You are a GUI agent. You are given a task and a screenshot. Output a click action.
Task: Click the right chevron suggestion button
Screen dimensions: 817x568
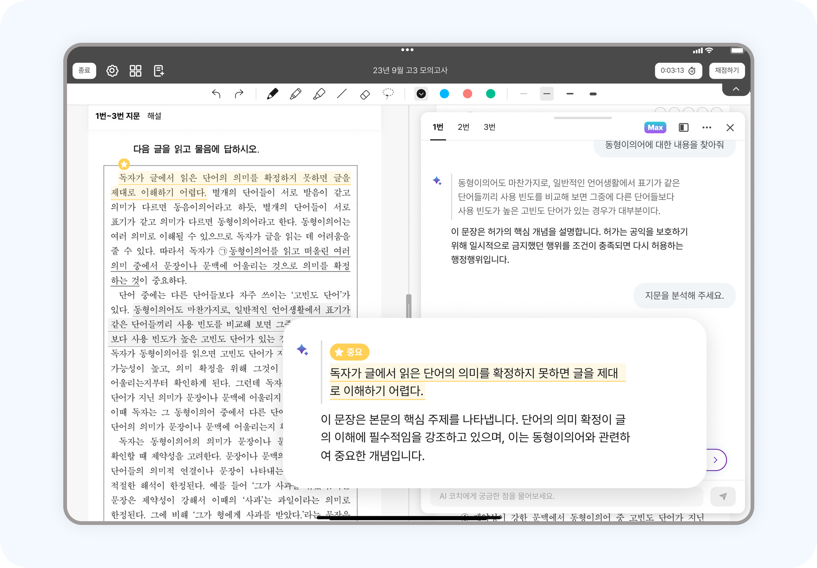click(x=716, y=460)
